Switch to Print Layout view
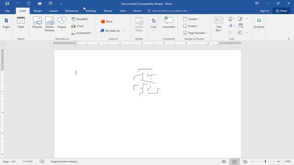Screen dimensions: 294x165 [x=234, y=161]
